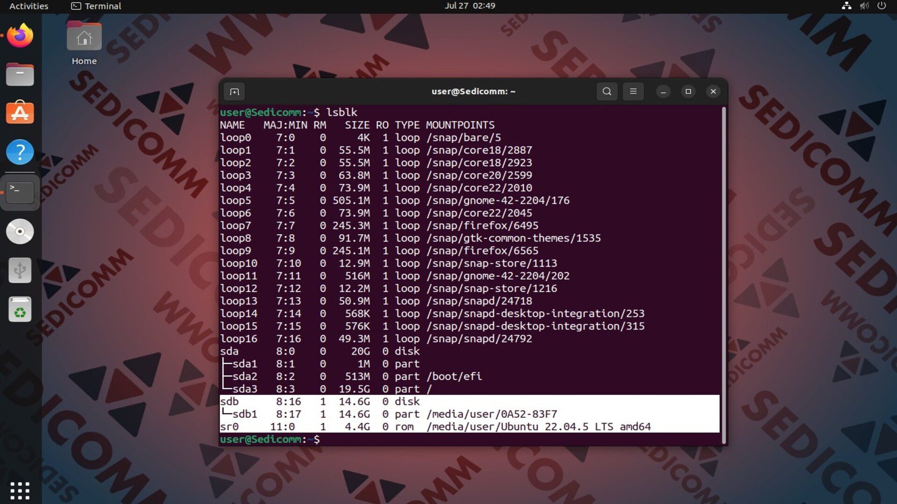This screenshot has height=504, width=897.
Task: Minimize the terminal window
Action: (663, 91)
